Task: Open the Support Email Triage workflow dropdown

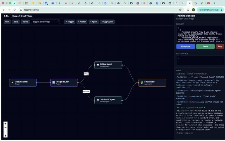Action: coord(45,22)
